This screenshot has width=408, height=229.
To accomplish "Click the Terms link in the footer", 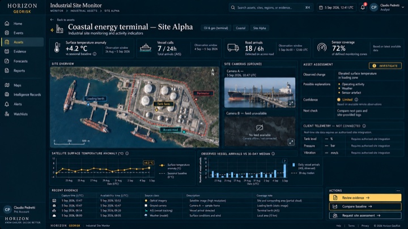I will pos(351,226).
